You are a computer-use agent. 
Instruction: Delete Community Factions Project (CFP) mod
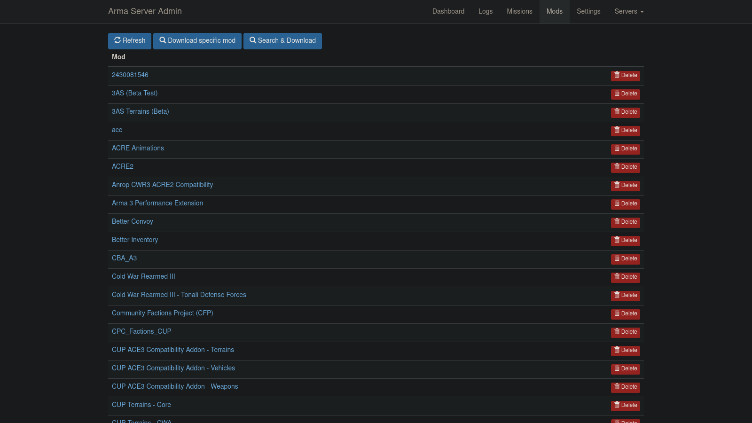(x=626, y=314)
